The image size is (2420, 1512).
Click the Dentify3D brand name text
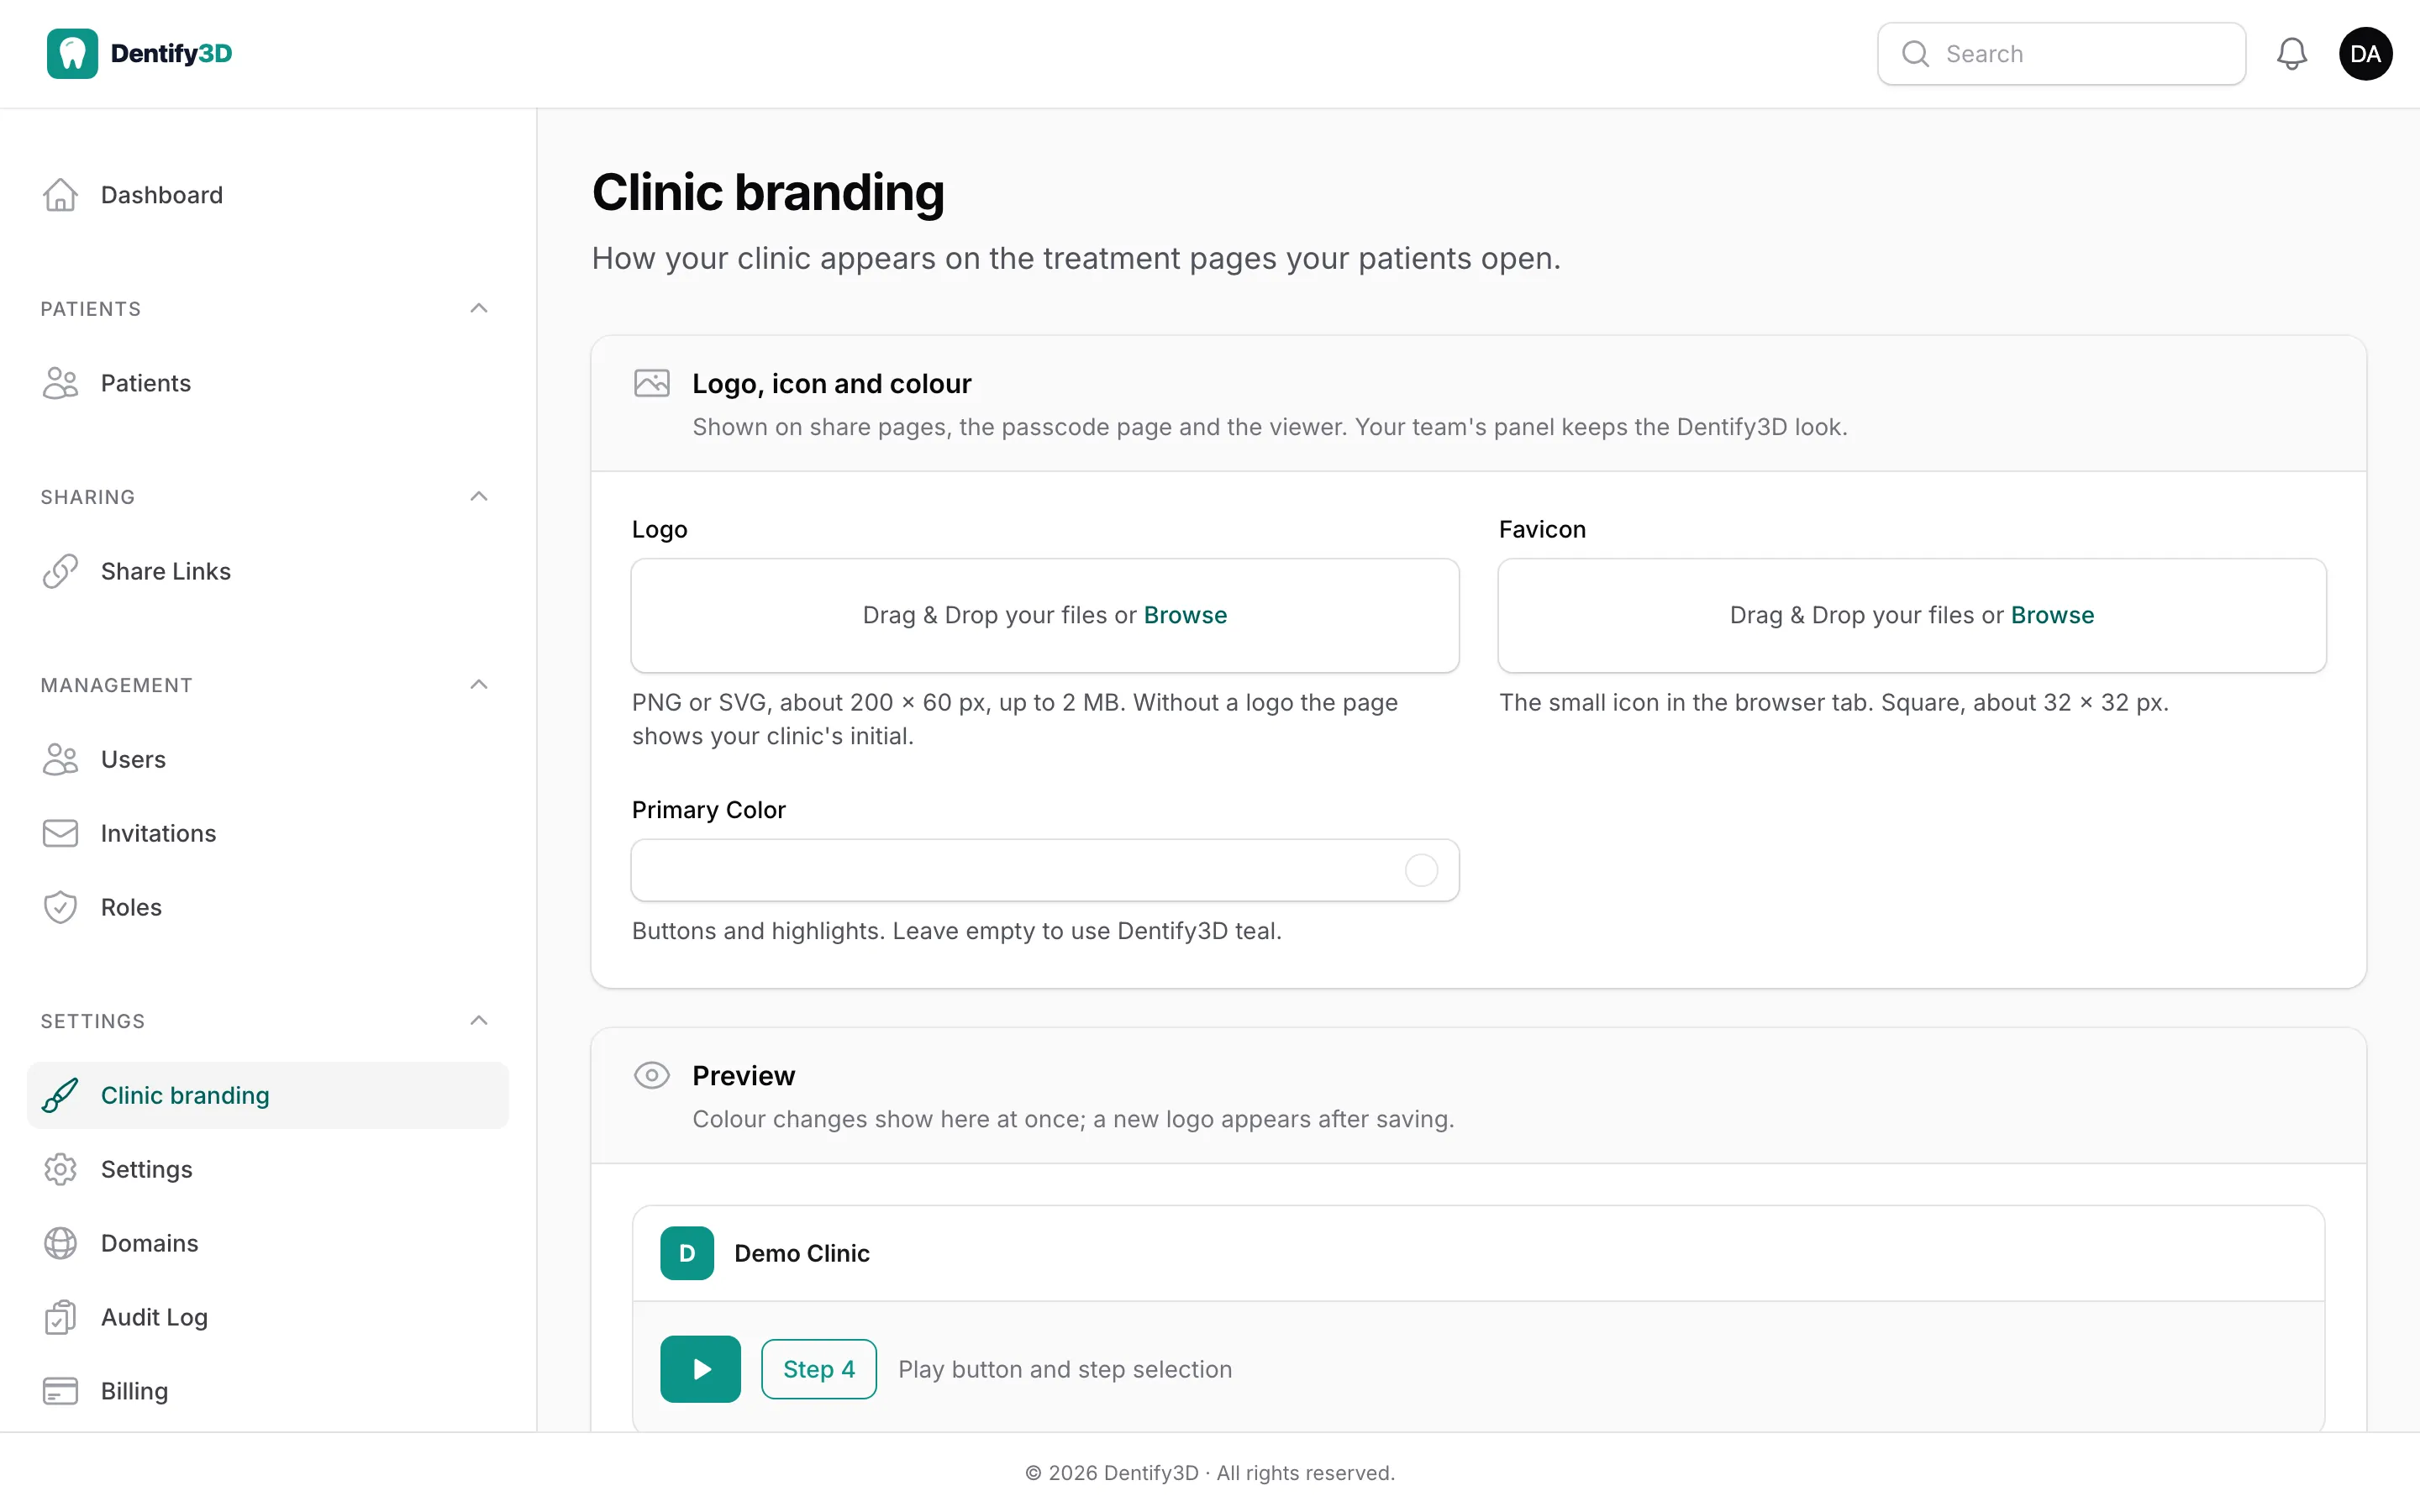pyautogui.click(x=171, y=54)
